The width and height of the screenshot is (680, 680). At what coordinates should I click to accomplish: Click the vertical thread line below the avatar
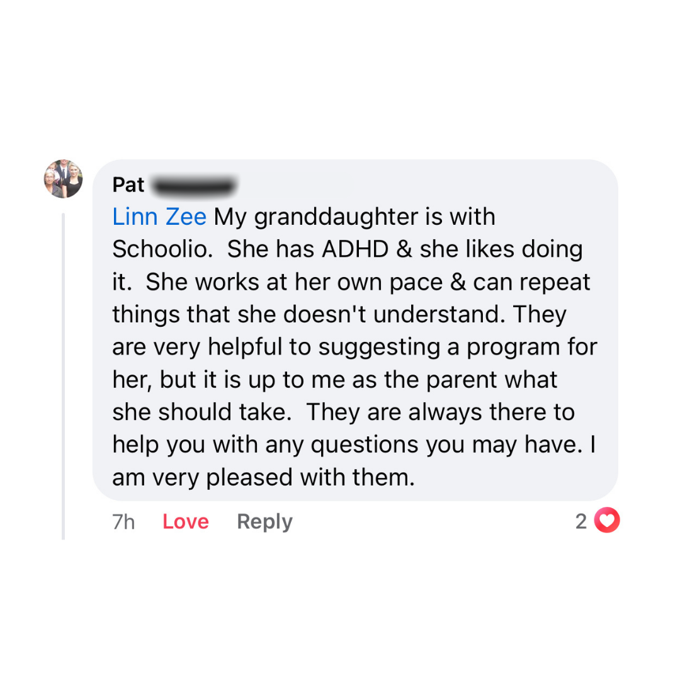[63, 378]
